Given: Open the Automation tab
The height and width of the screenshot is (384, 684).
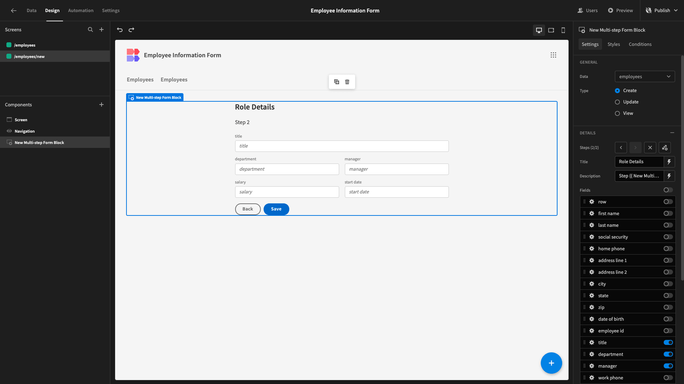Looking at the screenshot, I should (x=81, y=10).
